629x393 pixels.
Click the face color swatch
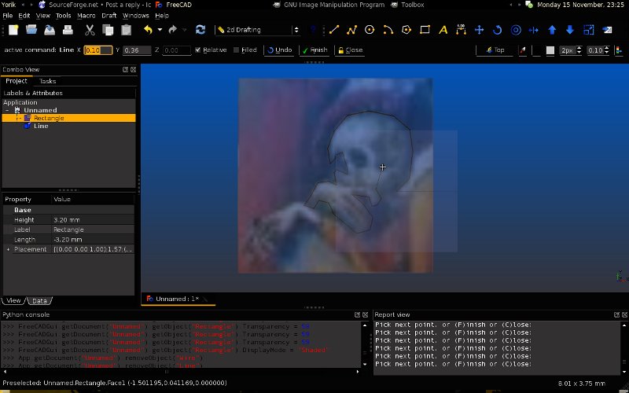[550, 50]
